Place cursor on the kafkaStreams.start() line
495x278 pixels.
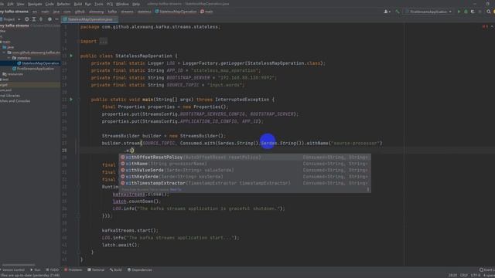click(x=130, y=230)
